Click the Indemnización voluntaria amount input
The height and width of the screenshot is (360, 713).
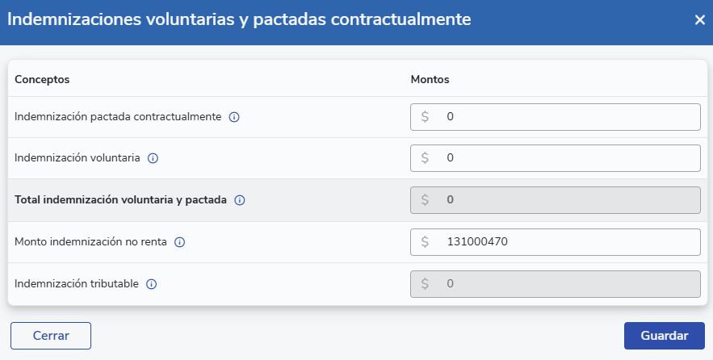[x=565, y=158]
